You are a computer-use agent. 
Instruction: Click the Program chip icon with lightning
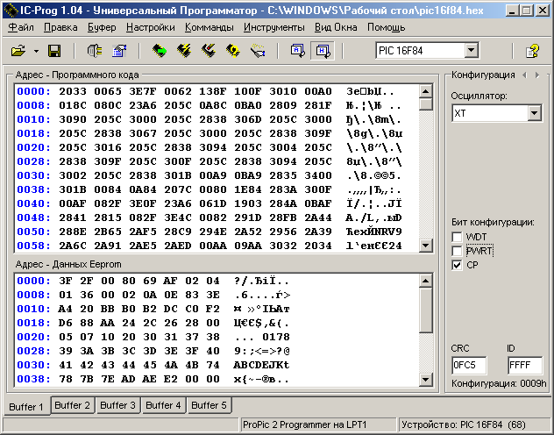coord(184,51)
